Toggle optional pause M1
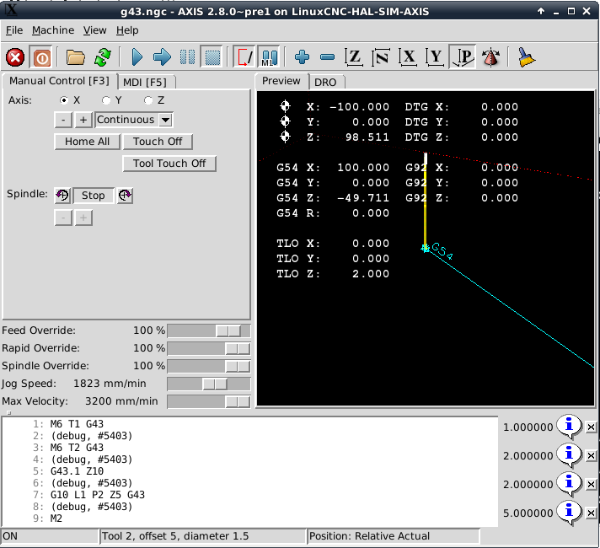 click(270, 57)
